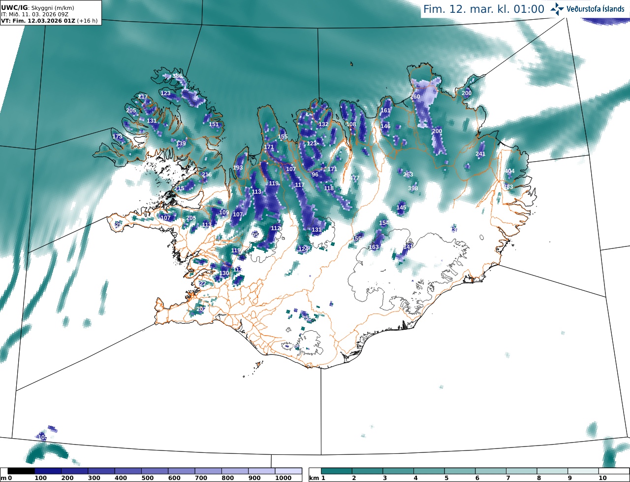Viewport: 630px width, 482px height.
Task: Select the map value 108
Action: 351,124
